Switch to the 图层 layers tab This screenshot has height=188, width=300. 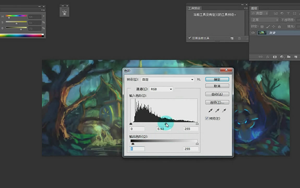tap(254, 8)
